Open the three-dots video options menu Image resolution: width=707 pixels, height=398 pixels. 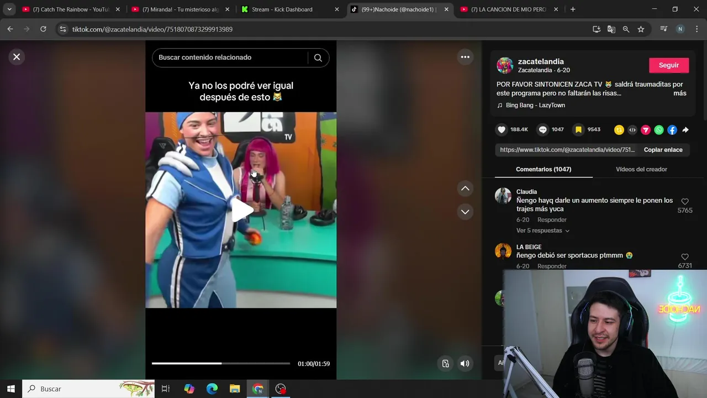coord(465,57)
